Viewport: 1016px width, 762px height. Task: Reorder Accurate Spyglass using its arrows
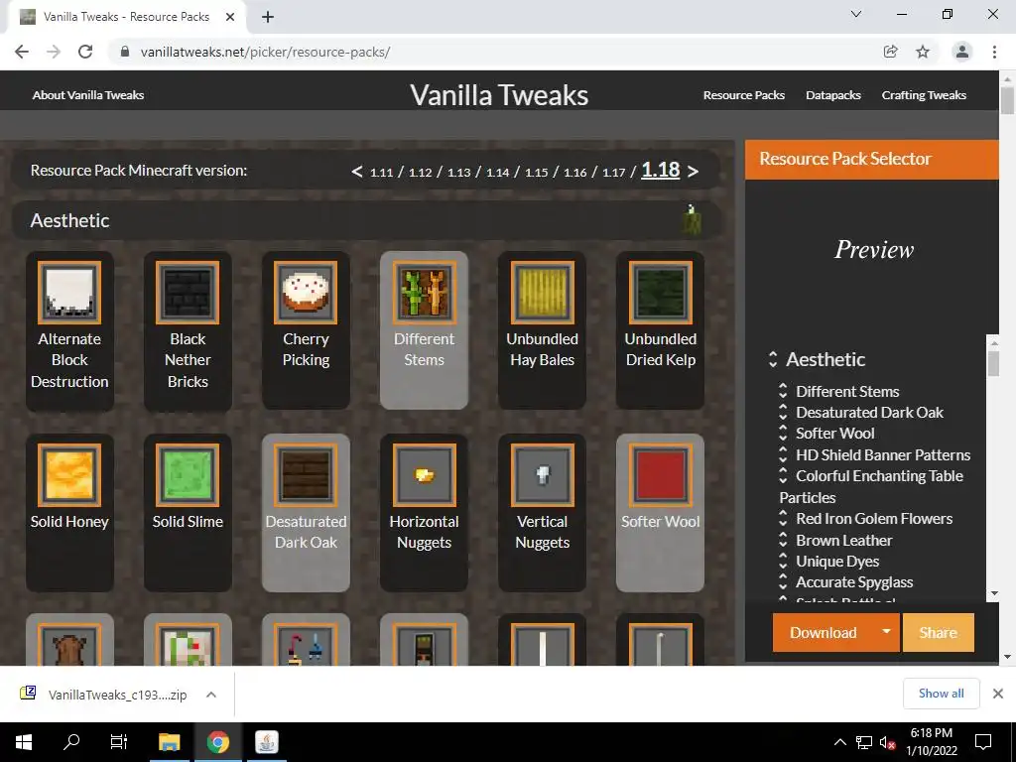point(783,581)
